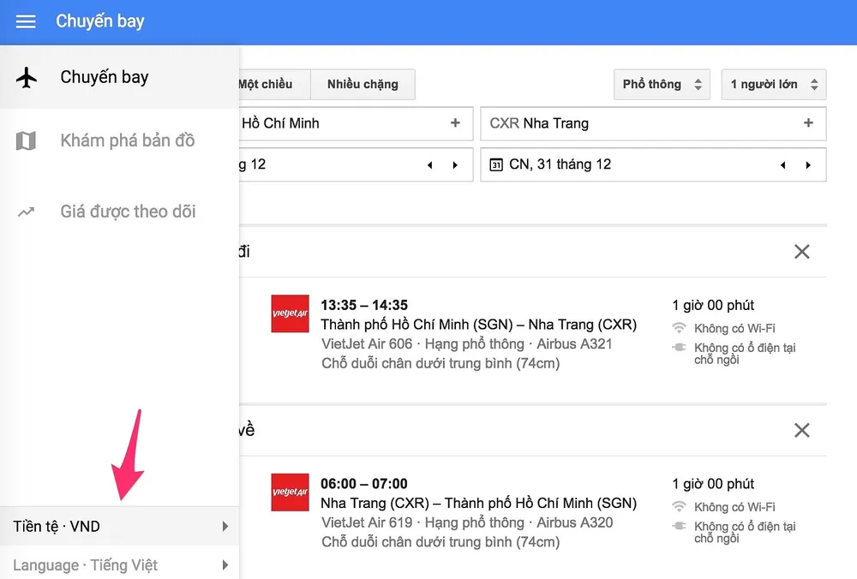Click the trending arrow icon for tracked prices
The height and width of the screenshot is (579, 857).
[x=27, y=212]
